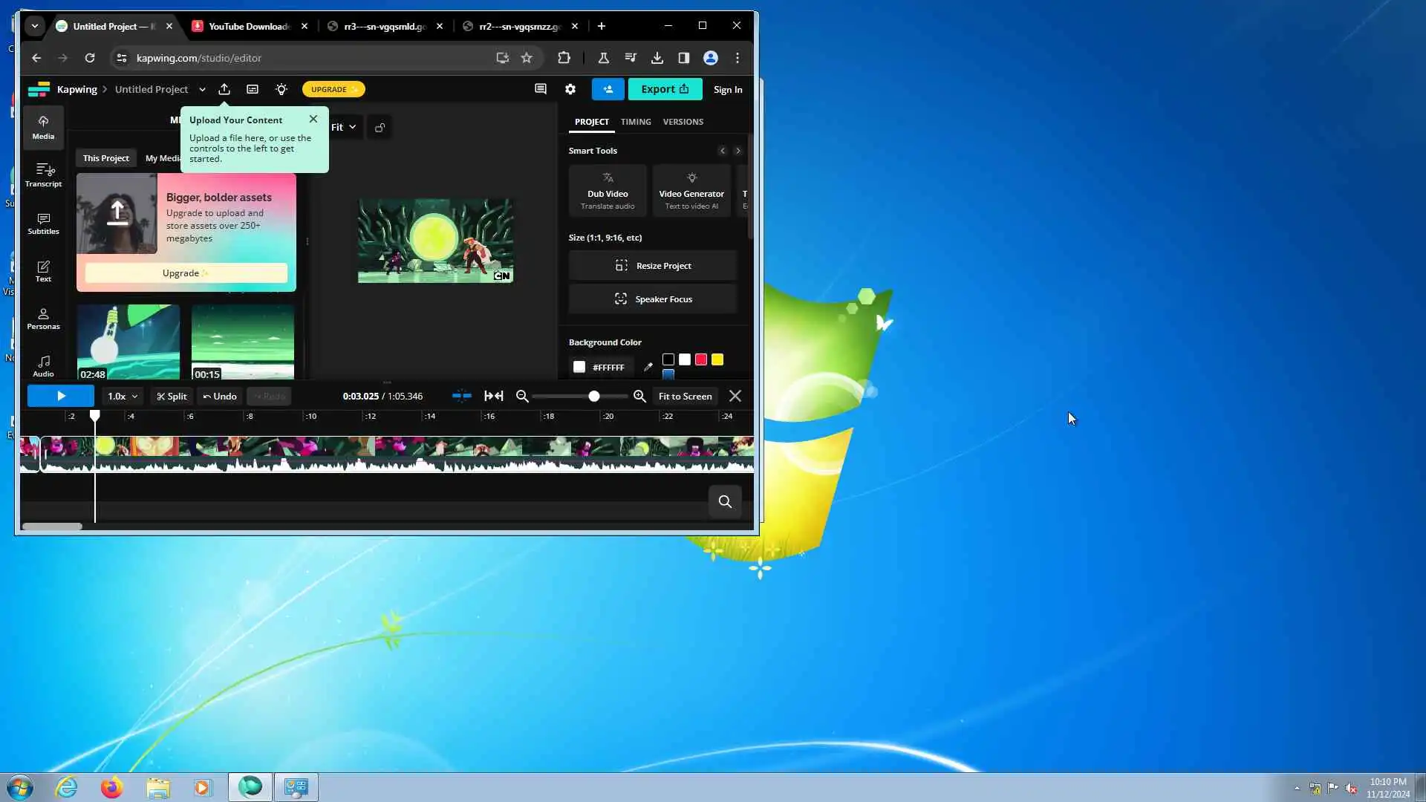This screenshot has width=1426, height=802.
Task: Open the Personas panel
Action: point(43,318)
